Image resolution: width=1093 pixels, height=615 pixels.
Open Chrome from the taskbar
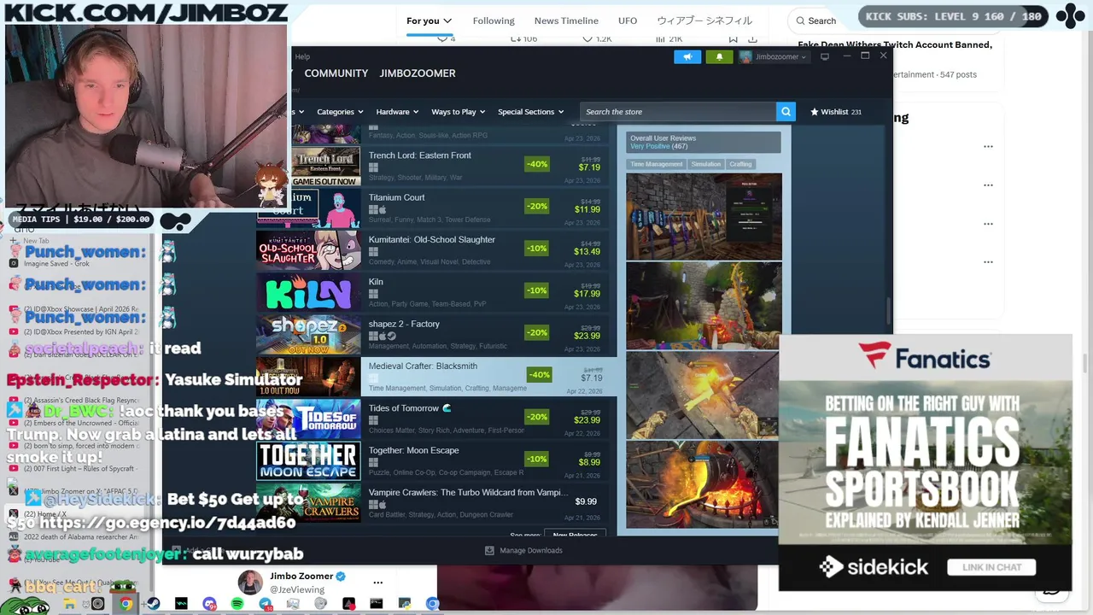(x=126, y=604)
